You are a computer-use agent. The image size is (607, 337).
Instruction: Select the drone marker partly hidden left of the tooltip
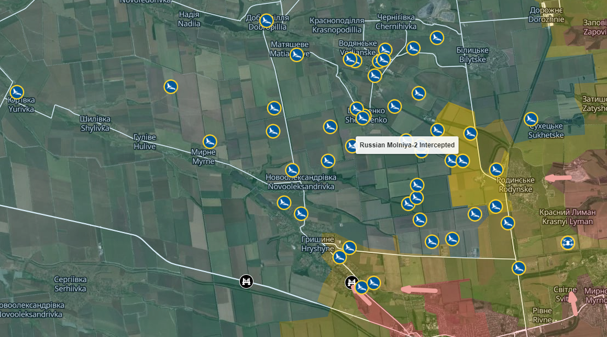351,146
